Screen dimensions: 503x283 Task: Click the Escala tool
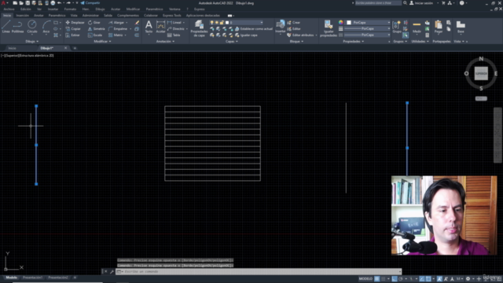[x=95, y=35]
